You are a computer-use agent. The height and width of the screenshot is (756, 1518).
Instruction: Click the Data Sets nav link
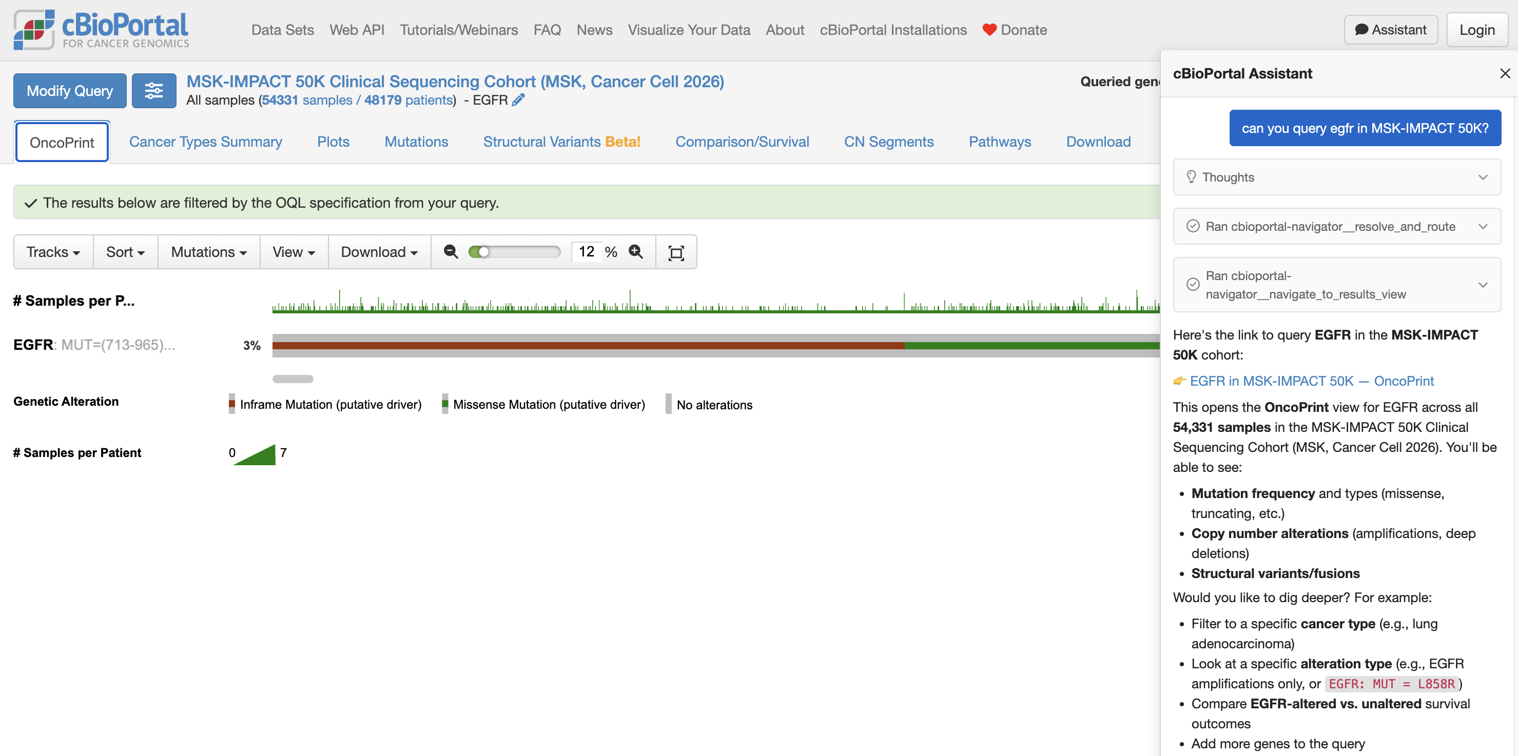point(283,29)
